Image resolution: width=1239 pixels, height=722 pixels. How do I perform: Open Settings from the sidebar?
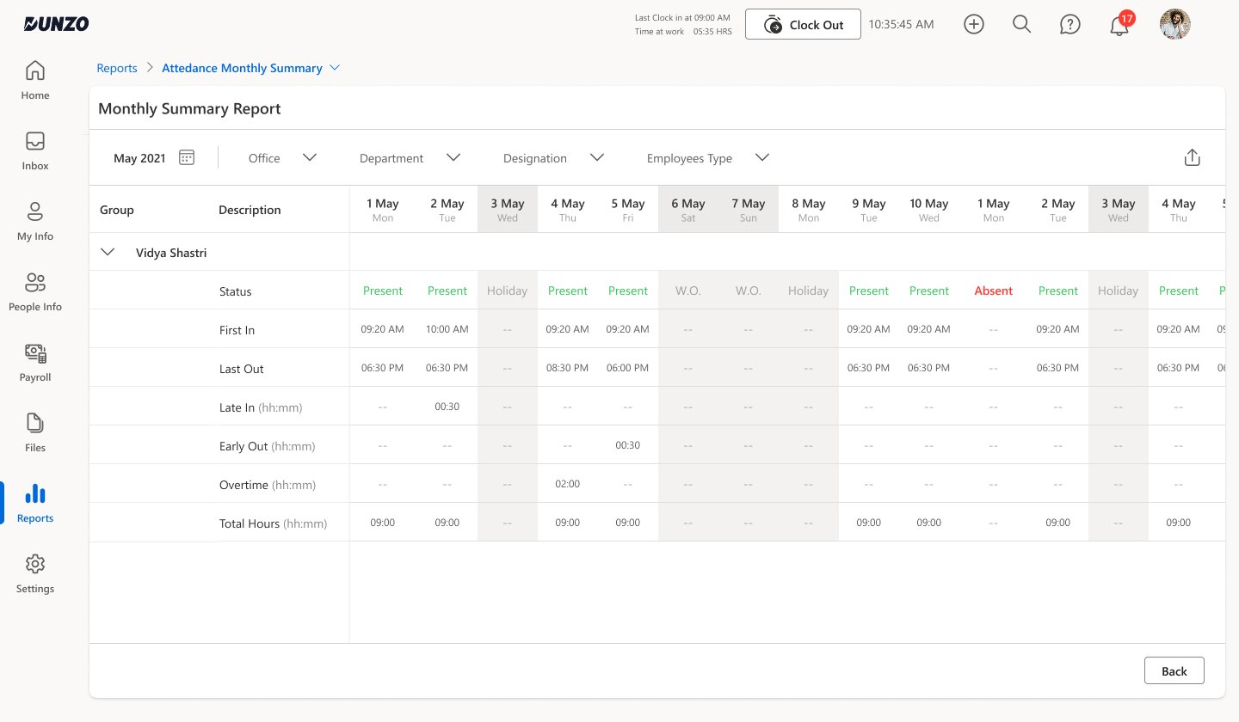click(x=34, y=573)
